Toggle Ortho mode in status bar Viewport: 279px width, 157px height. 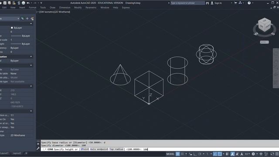[x=195, y=154]
